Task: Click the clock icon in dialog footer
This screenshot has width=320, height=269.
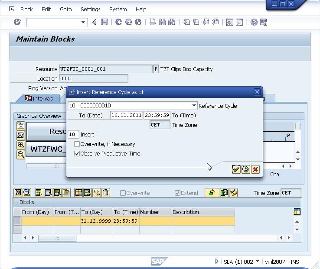Action: coord(246,169)
